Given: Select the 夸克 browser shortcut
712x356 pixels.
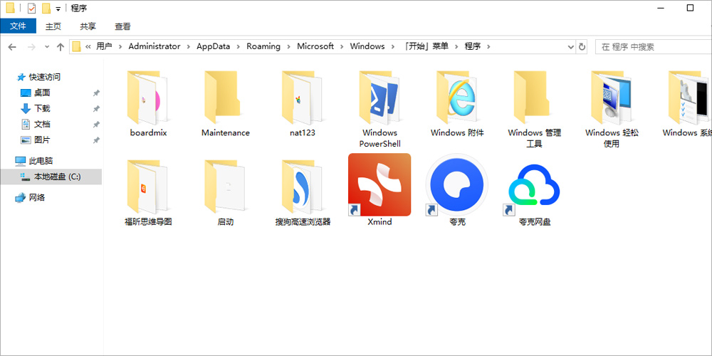Looking at the screenshot, I should [457, 185].
